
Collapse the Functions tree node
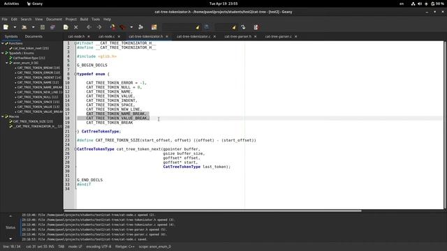point(3,43)
